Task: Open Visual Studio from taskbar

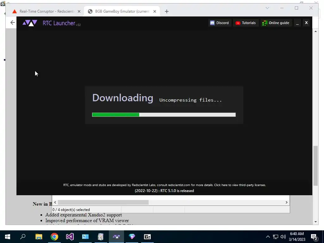Action: [x=70, y=237]
